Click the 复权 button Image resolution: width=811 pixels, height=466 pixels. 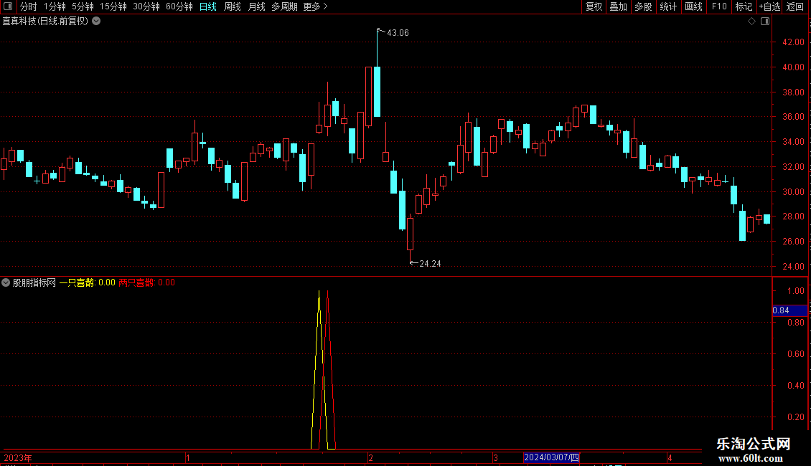click(594, 6)
